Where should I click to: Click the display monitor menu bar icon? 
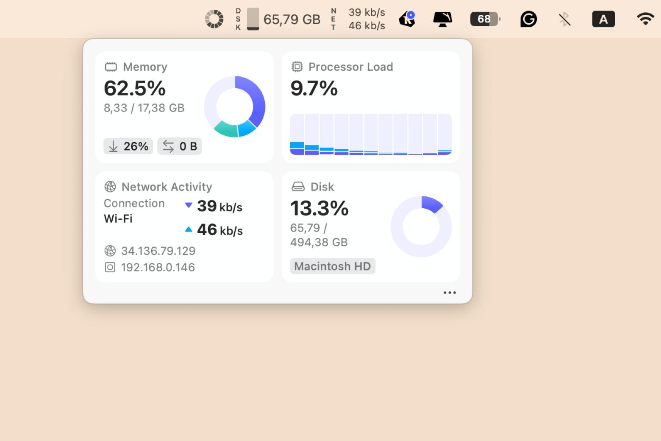[x=442, y=19]
